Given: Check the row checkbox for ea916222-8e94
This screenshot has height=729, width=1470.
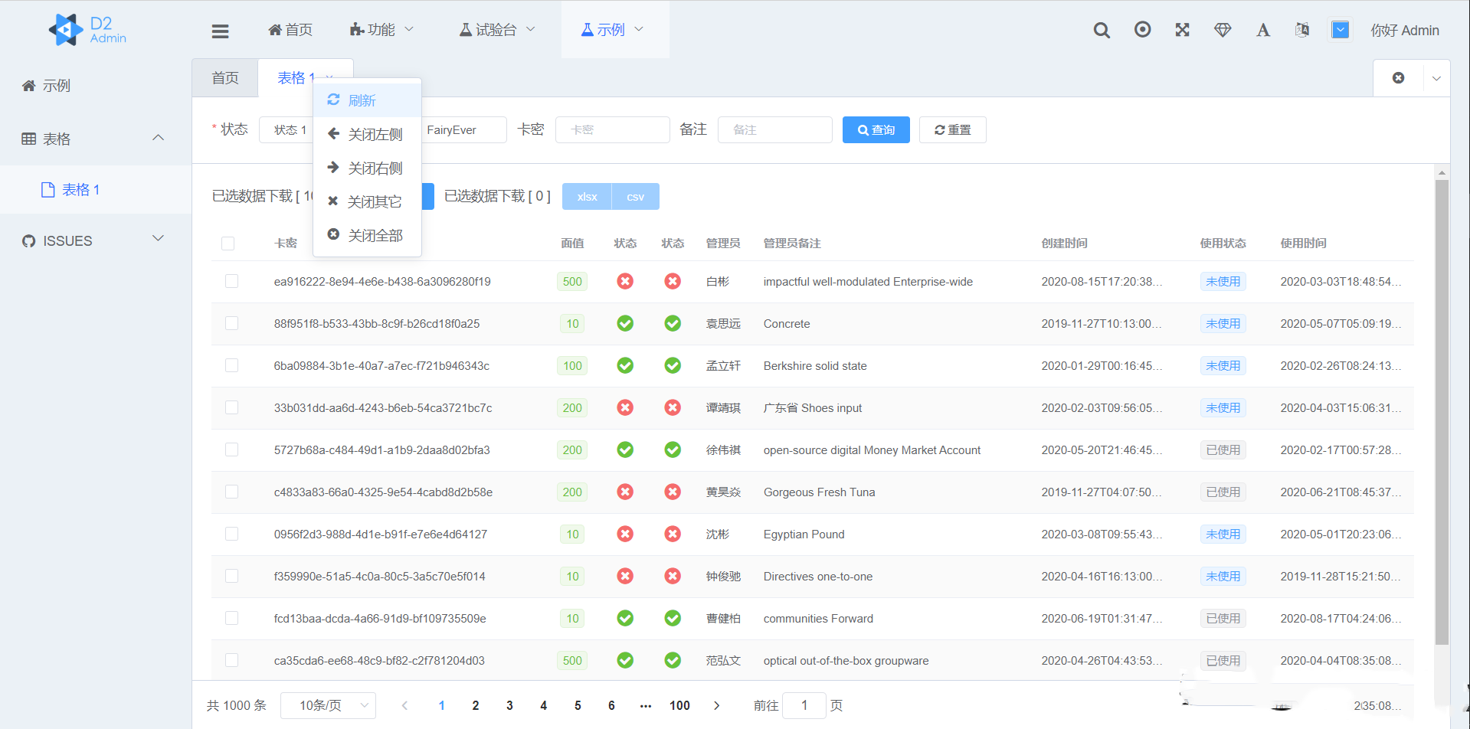Looking at the screenshot, I should (x=231, y=281).
